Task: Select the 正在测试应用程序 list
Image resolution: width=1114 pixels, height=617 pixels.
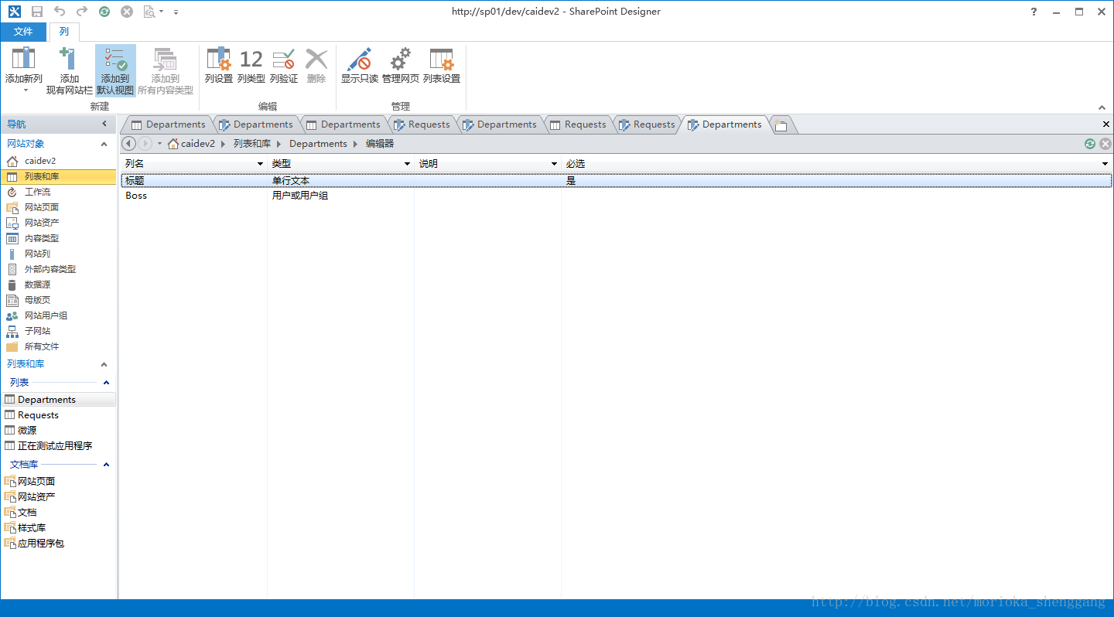Action: (55, 446)
